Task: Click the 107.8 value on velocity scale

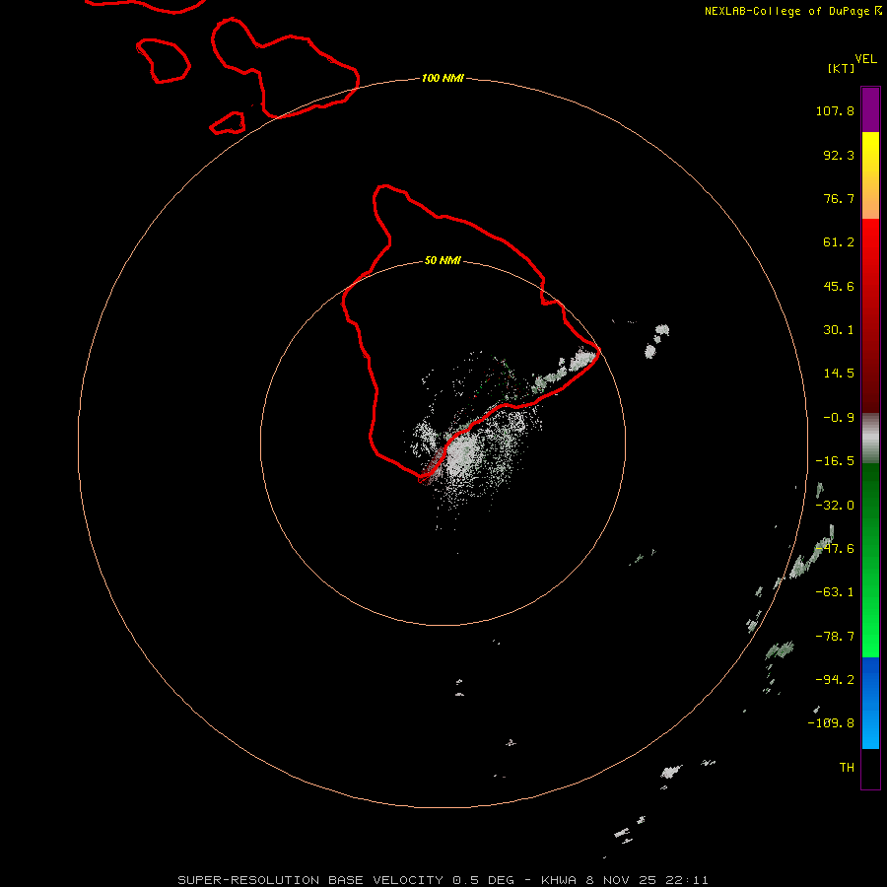Action: 835,110
